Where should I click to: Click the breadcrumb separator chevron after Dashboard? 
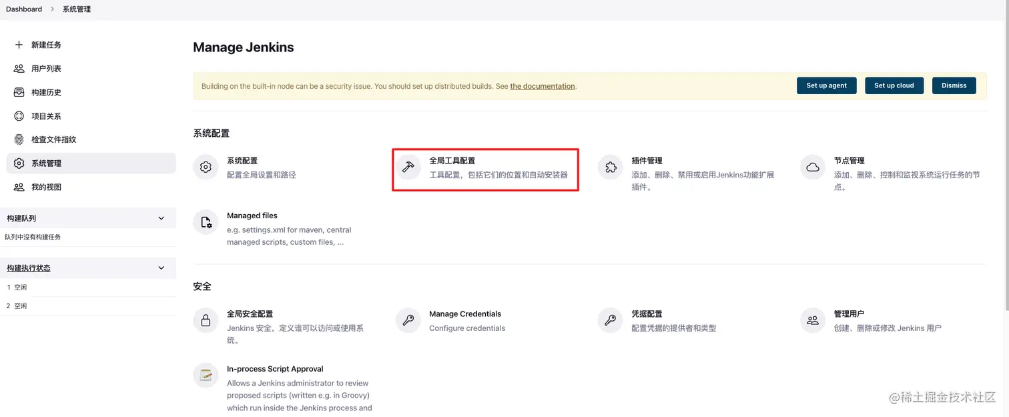pyautogui.click(x=52, y=9)
